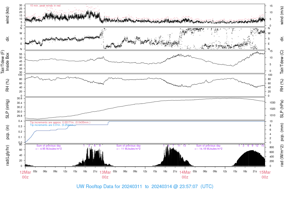This screenshot has height=198, width=290.
Task: Click the 'Tair/Tdew (C)' axis label
Action: click(282, 62)
